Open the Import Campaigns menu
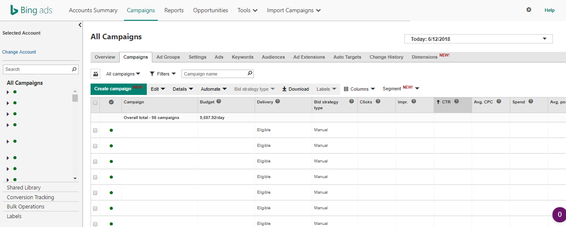 click(294, 10)
